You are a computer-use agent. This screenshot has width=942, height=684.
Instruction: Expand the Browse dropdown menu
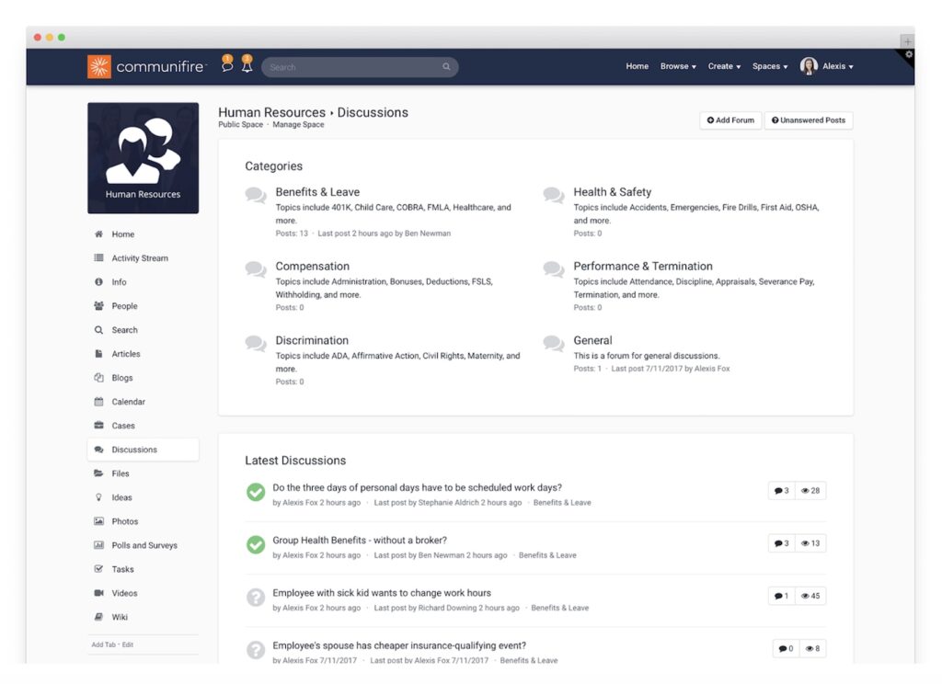[678, 66]
